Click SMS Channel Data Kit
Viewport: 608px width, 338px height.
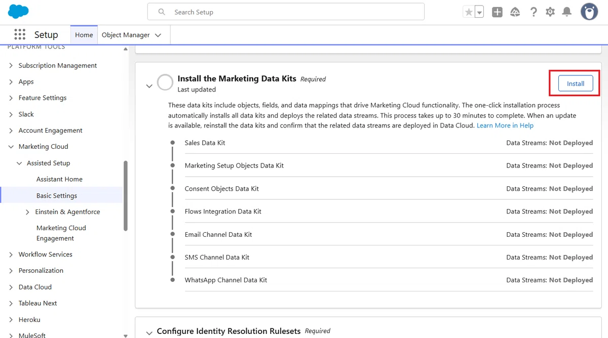(x=217, y=257)
